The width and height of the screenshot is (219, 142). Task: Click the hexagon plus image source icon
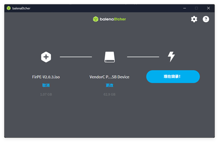[x=46, y=57]
